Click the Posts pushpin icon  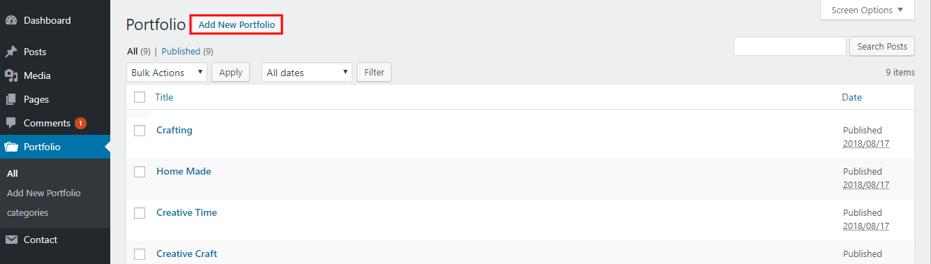pyautogui.click(x=11, y=52)
